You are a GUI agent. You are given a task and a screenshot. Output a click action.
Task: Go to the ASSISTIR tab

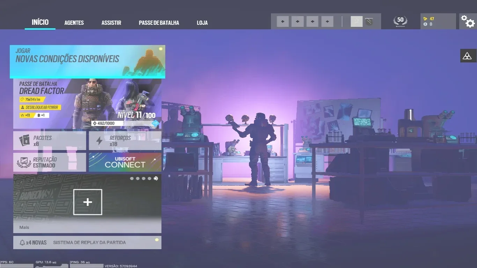pos(111,23)
